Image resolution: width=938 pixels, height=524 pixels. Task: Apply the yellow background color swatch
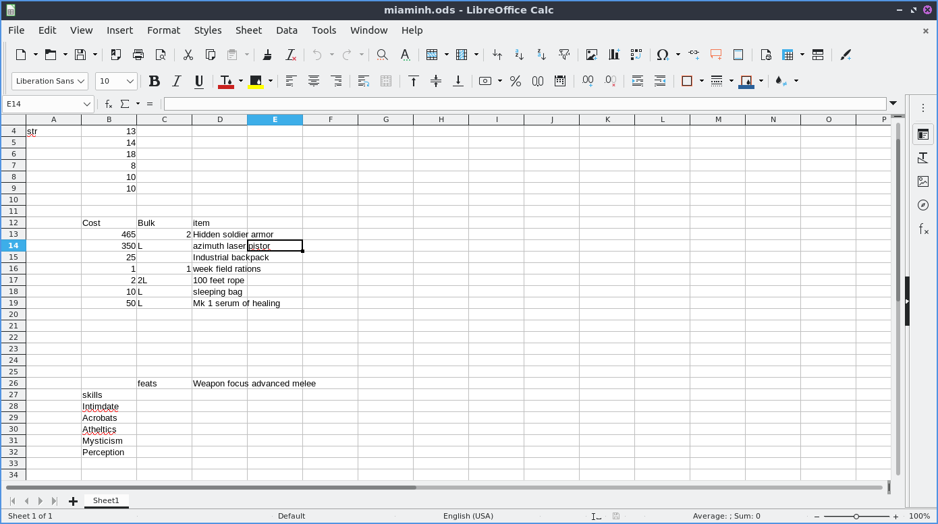256,81
